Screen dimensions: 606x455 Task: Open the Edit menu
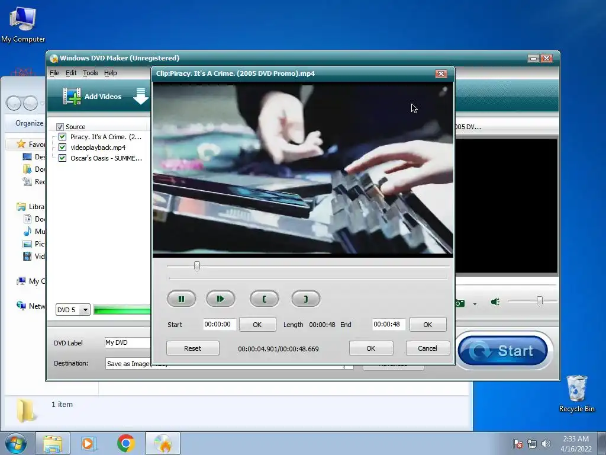(71, 73)
